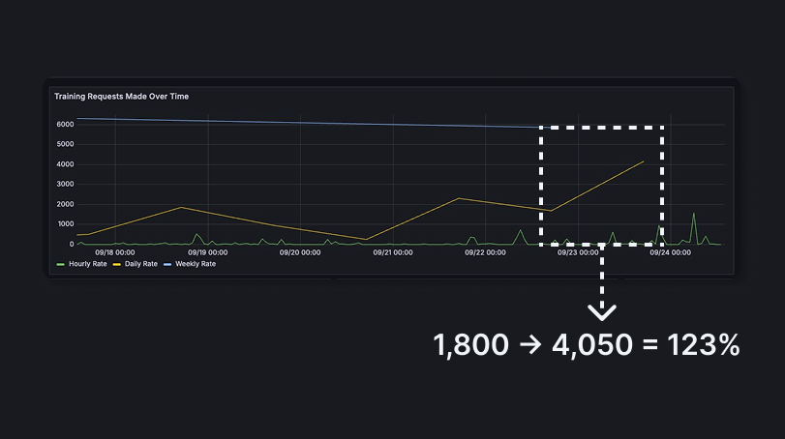Click the 6000 value on the y-axis
Image resolution: width=785 pixels, height=439 pixels.
(65, 124)
